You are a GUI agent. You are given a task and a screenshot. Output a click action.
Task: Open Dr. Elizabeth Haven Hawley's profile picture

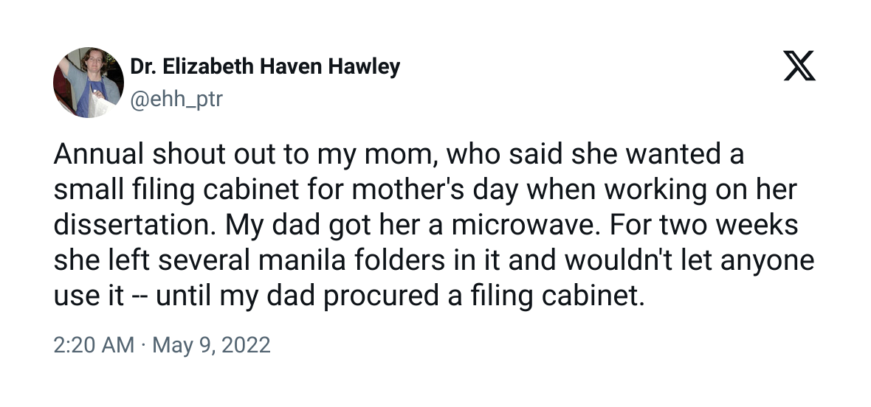point(89,83)
